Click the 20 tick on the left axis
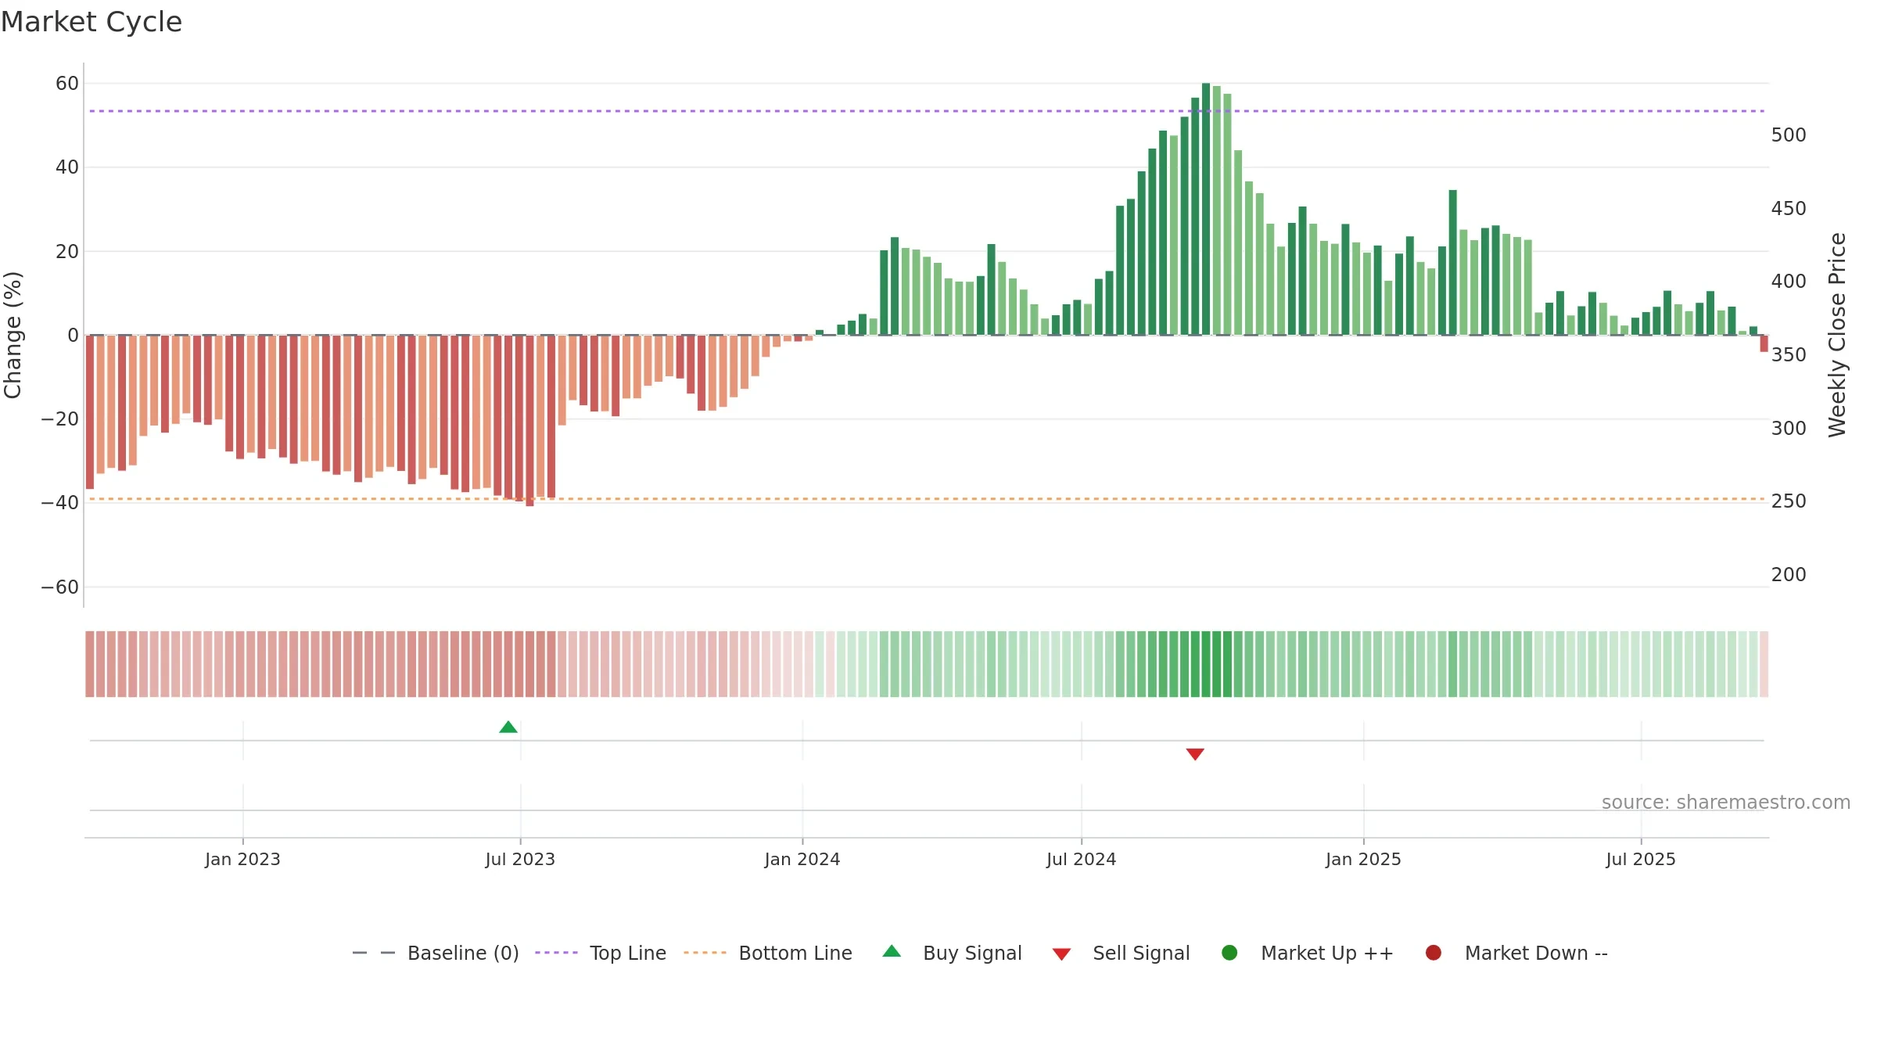The image size is (1877, 1056). tap(67, 251)
